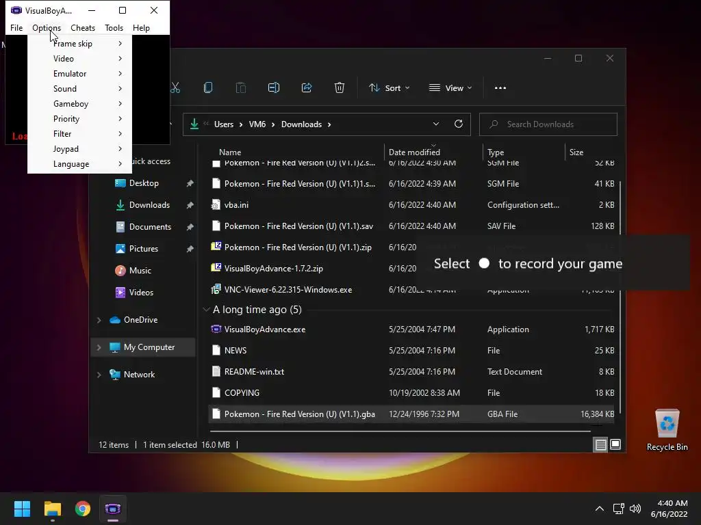
Task: Expand the Network tree node
Action: [x=99, y=375]
